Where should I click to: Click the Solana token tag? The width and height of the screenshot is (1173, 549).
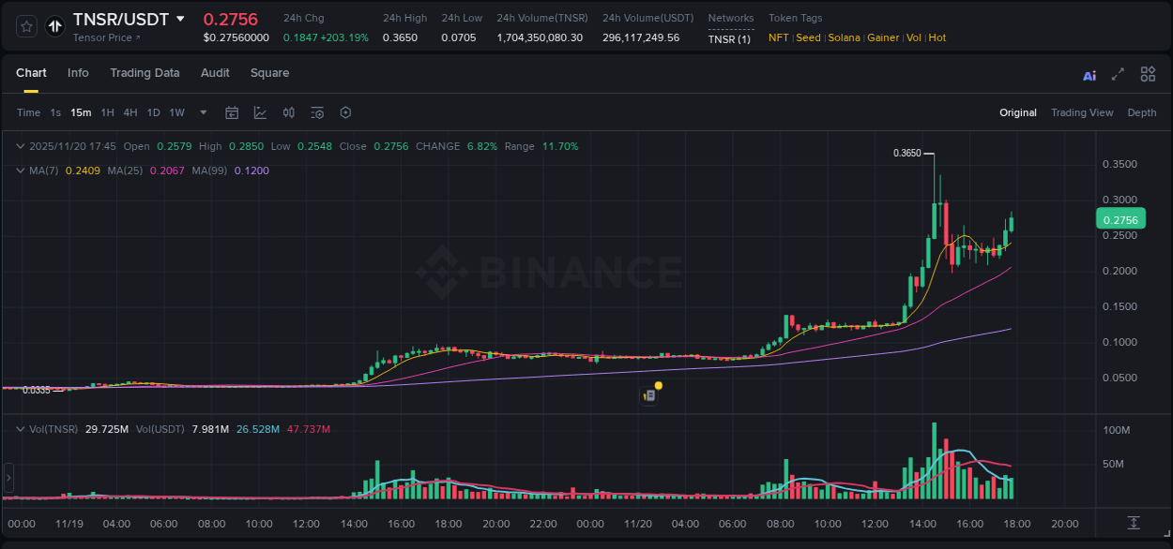click(844, 38)
